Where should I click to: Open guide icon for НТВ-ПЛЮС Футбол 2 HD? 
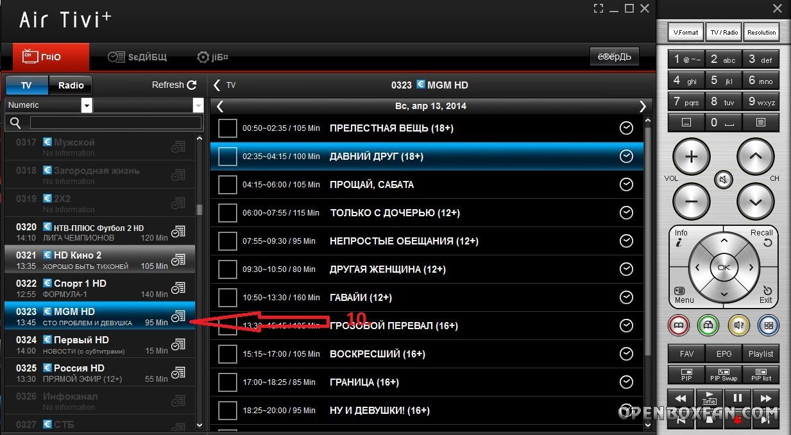click(178, 232)
